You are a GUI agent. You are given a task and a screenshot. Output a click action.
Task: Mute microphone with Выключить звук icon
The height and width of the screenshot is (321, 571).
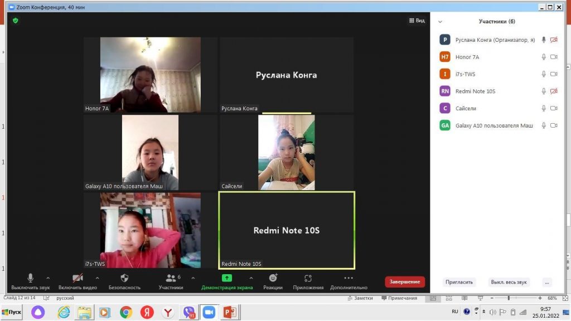[30, 278]
